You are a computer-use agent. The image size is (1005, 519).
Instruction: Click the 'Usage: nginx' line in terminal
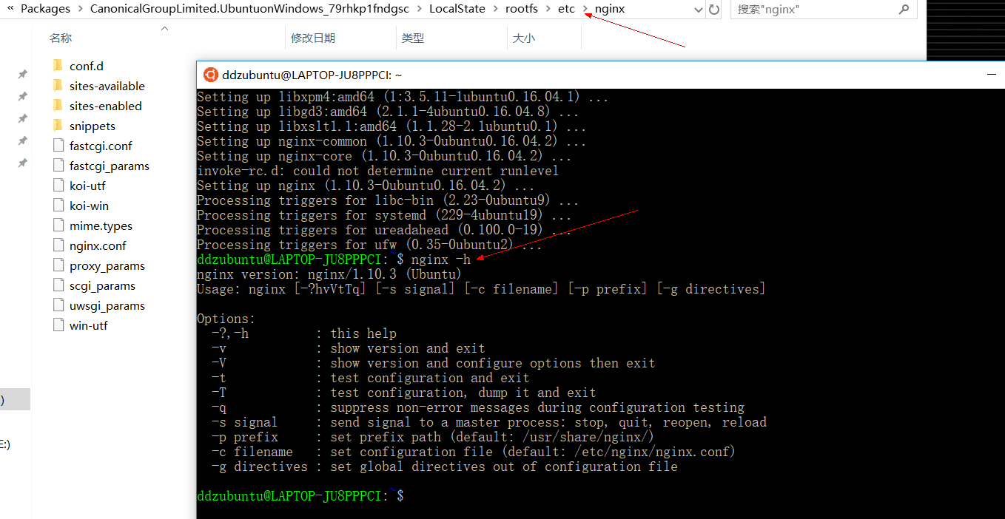[481, 289]
